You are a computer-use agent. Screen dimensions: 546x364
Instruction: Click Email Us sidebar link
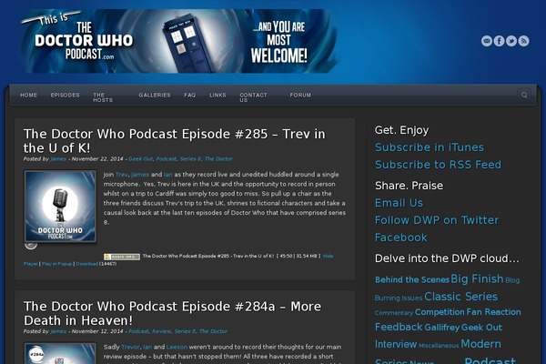(399, 203)
